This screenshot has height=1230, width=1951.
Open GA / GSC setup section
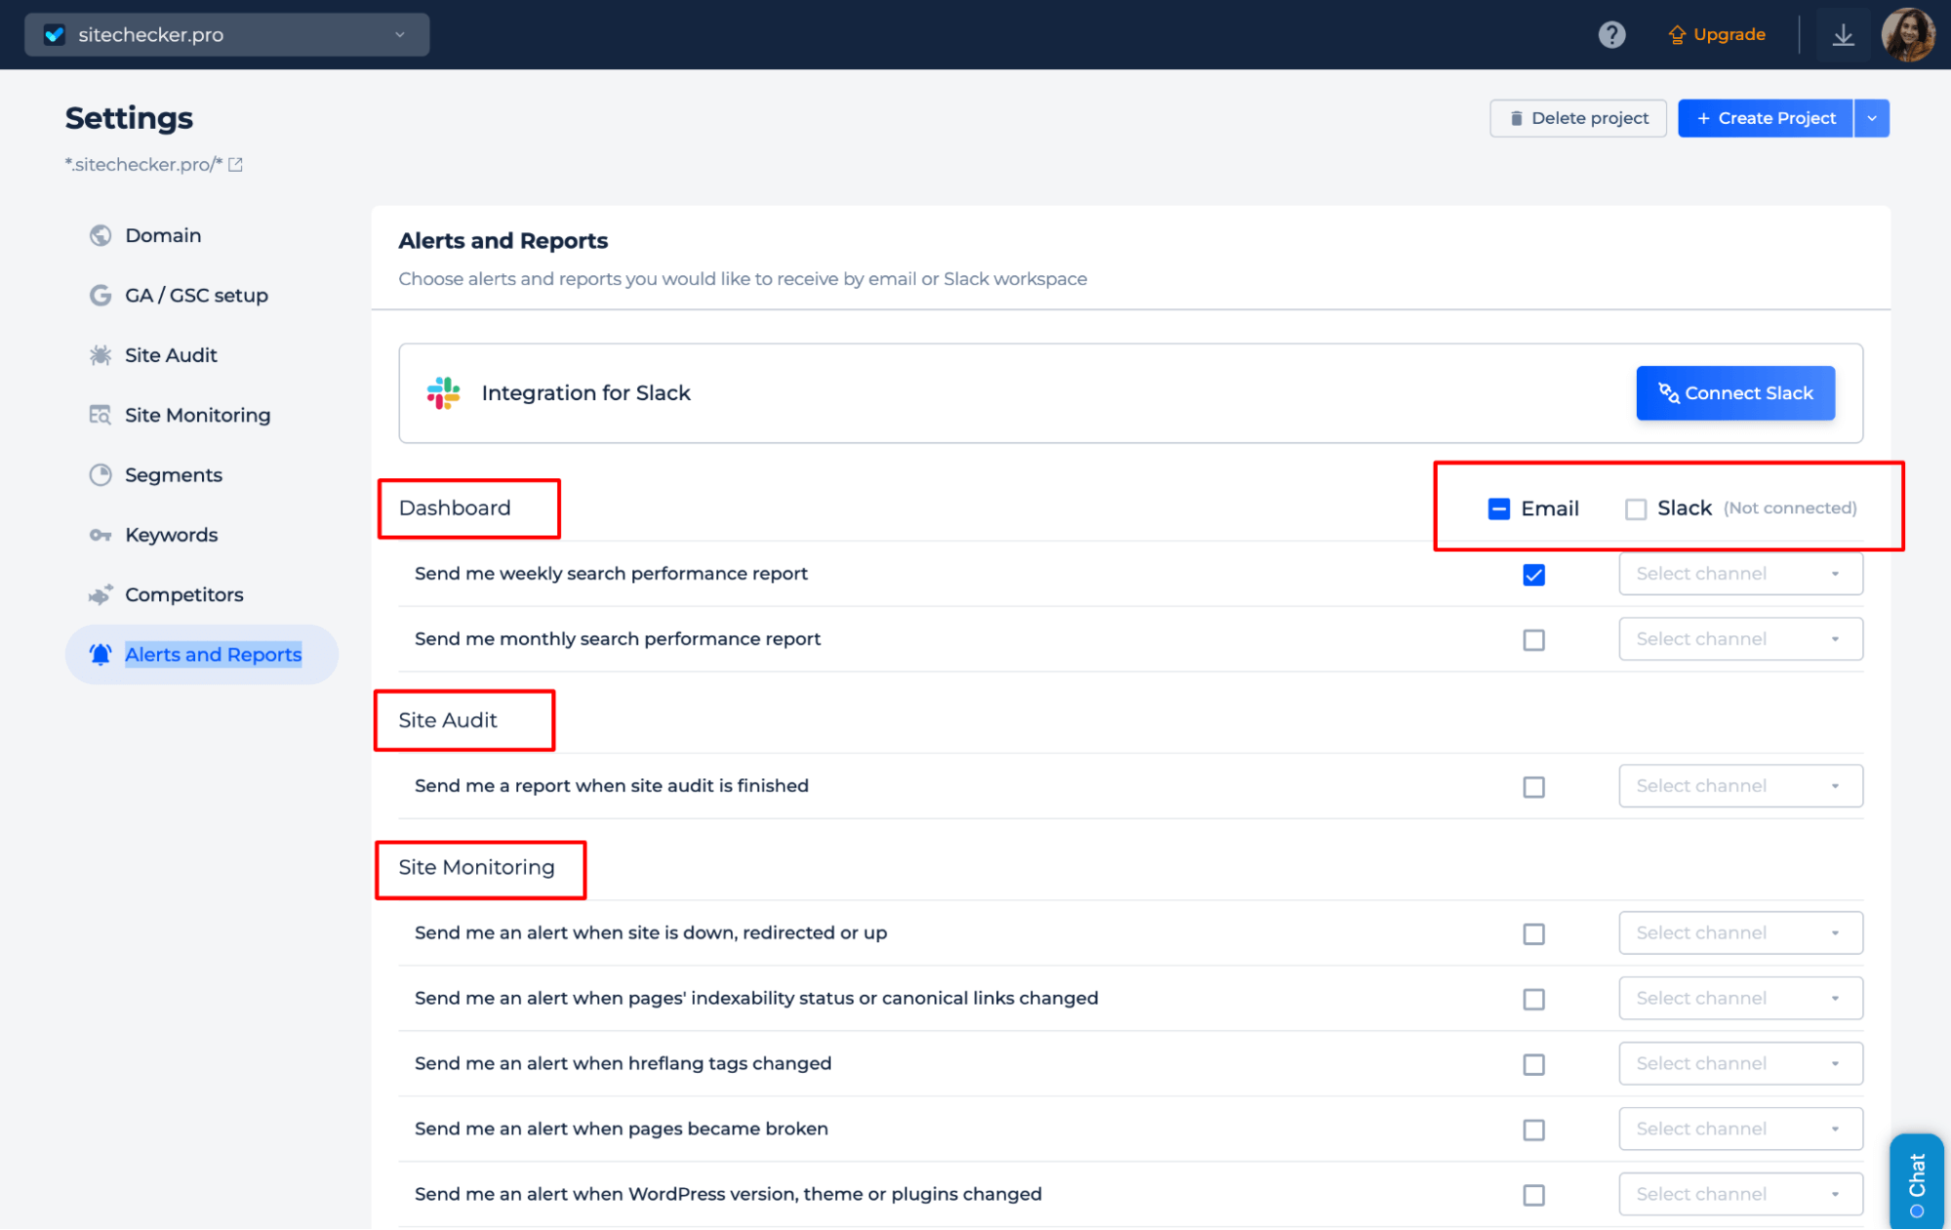click(x=196, y=295)
